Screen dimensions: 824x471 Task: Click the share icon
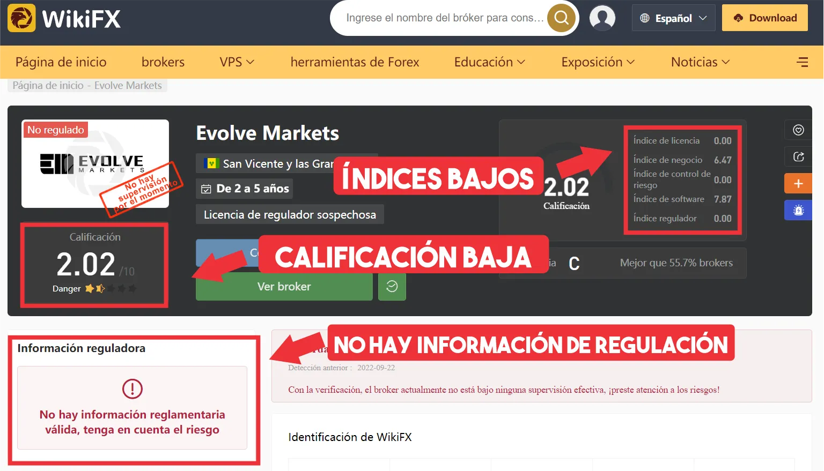pyautogui.click(x=798, y=156)
